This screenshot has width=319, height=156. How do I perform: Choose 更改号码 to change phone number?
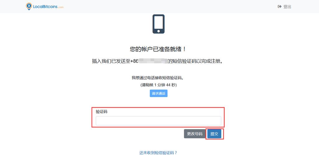[x=195, y=134]
